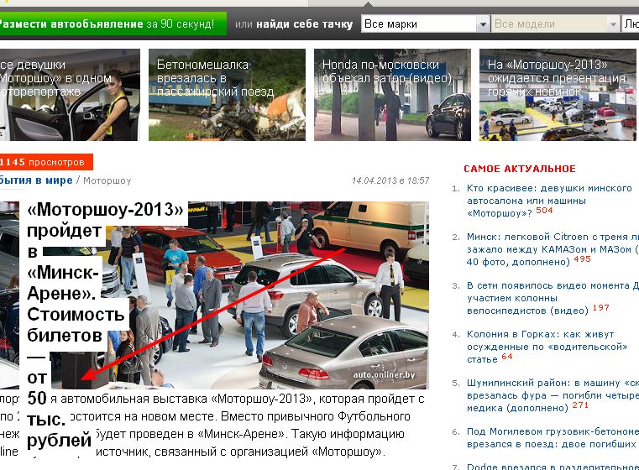Open 'Кто красивее: девушки минского автосалона' link
The image size is (639, 470).
[x=549, y=201]
